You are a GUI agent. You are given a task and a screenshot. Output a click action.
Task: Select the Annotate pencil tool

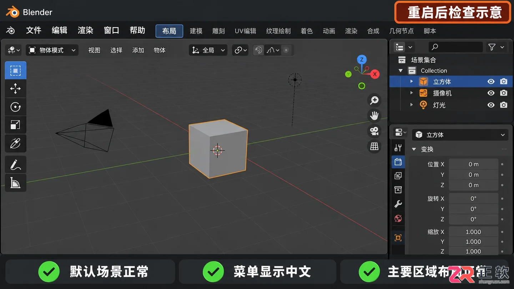[x=15, y=165]
